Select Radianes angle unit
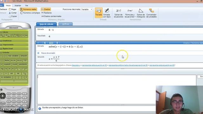The image size is (203, 114). coord(47,13)
